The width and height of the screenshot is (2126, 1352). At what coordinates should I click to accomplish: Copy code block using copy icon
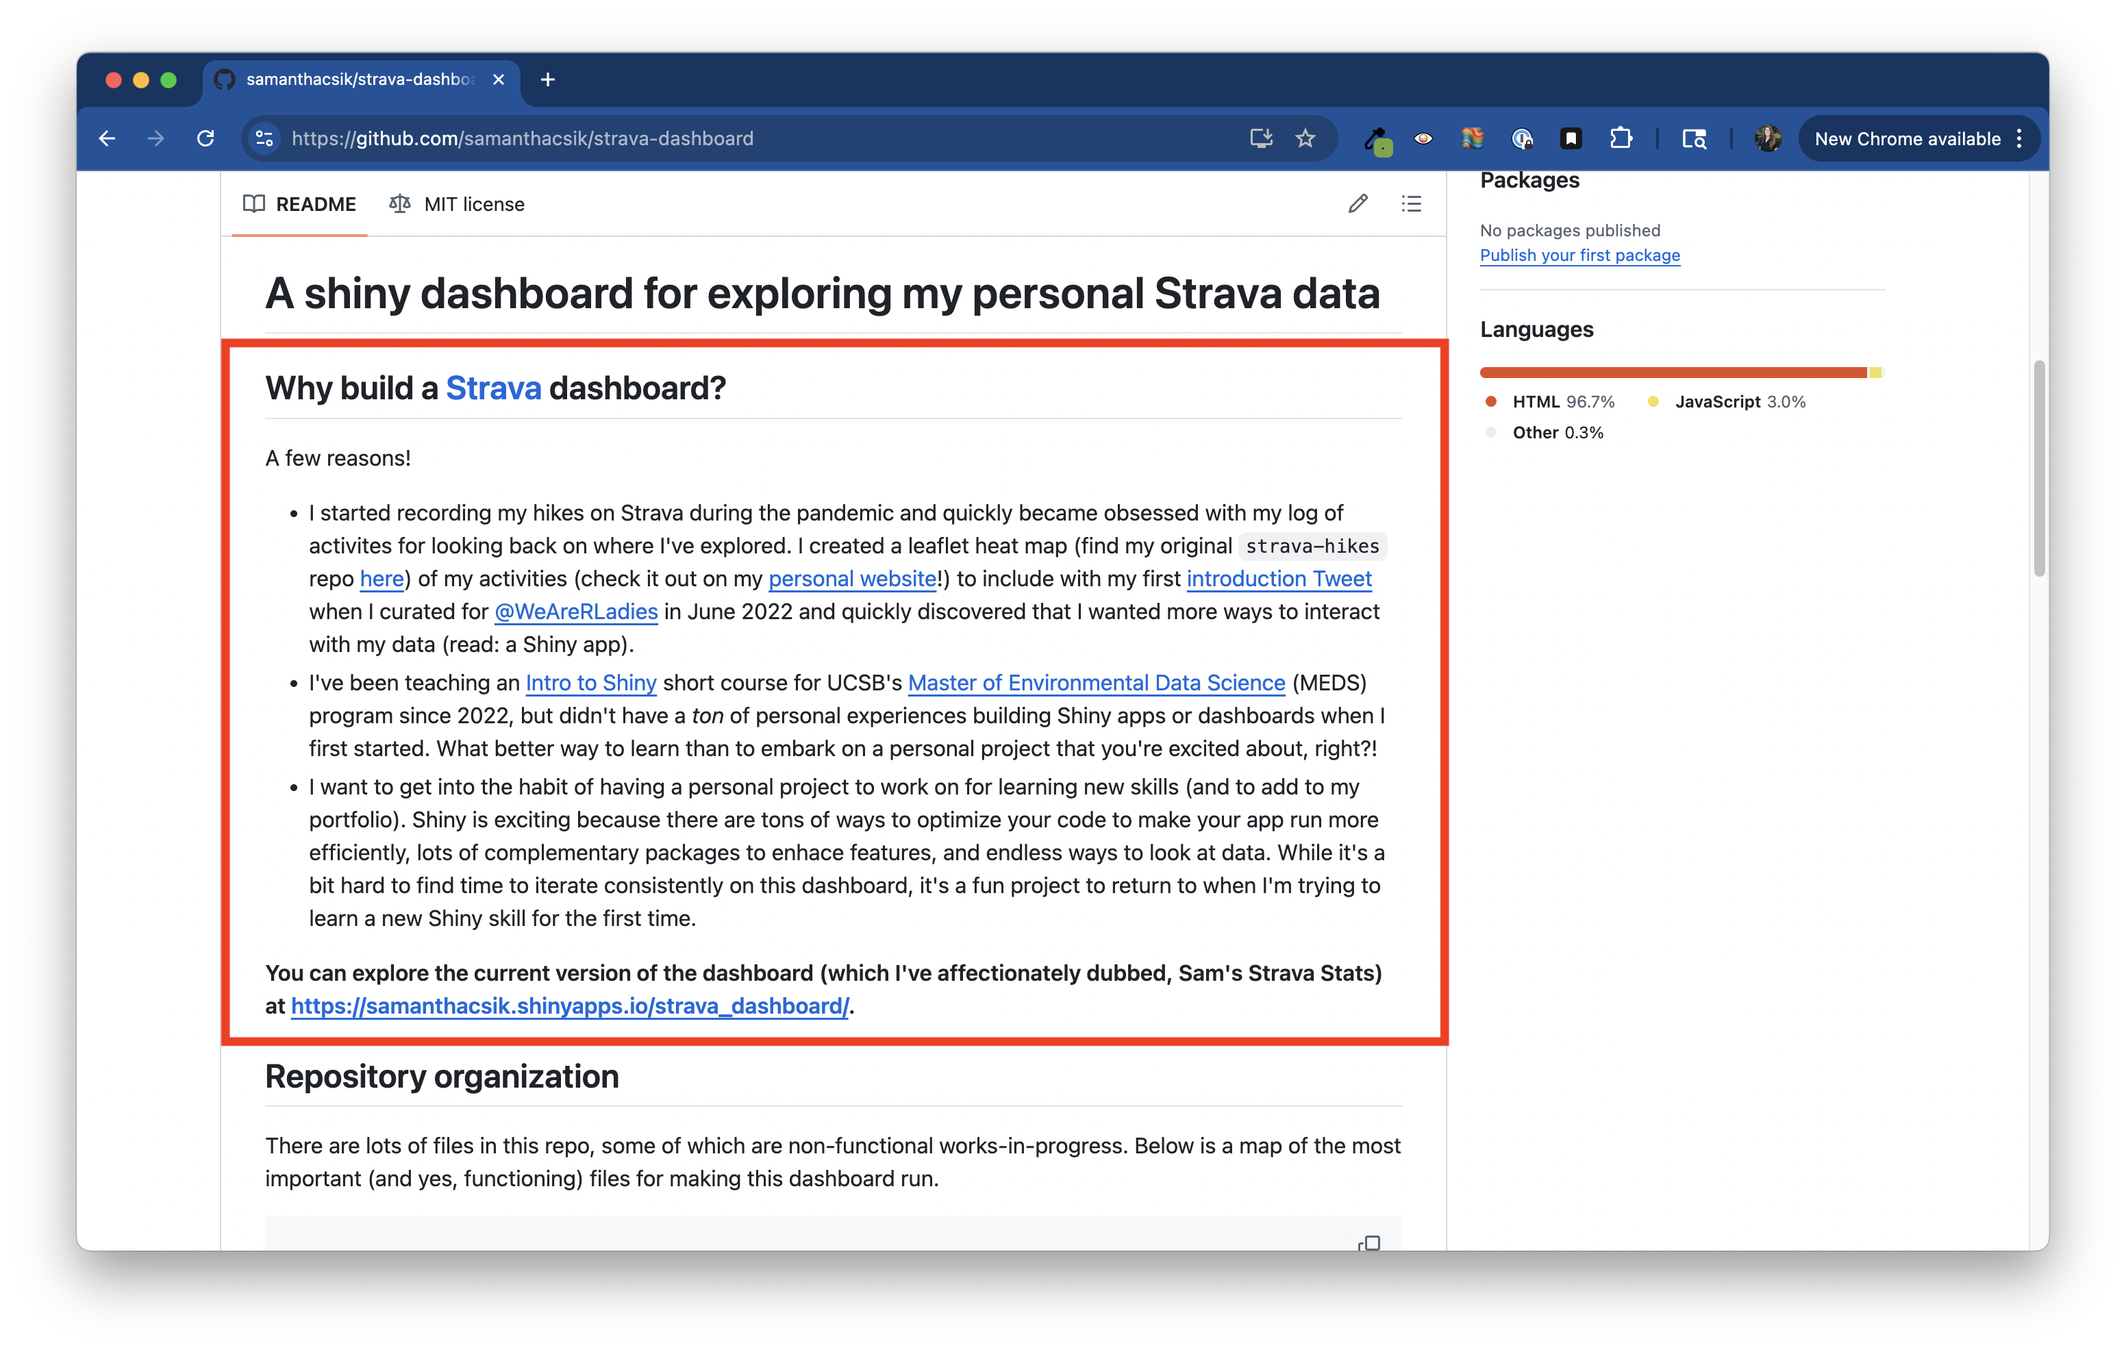1369,1242
